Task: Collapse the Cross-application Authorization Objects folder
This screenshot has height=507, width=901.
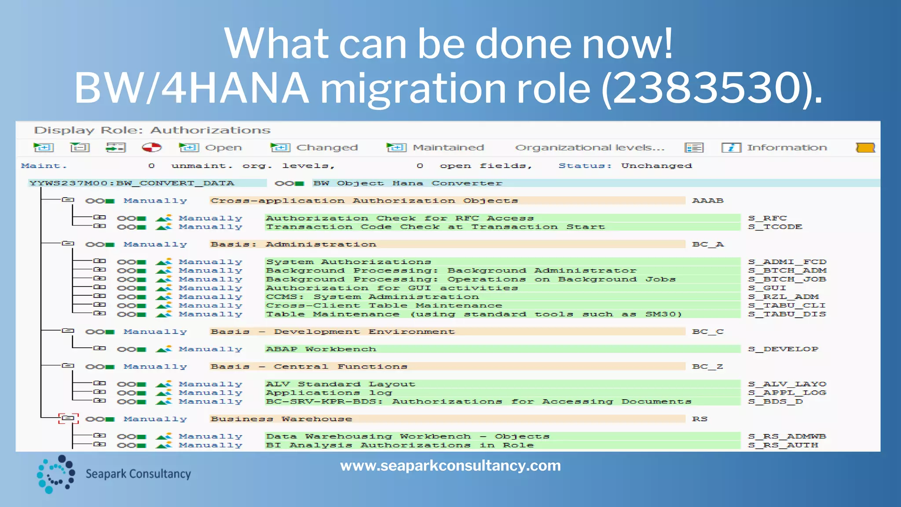Action: pyautogui.click(x=68, y=200)
